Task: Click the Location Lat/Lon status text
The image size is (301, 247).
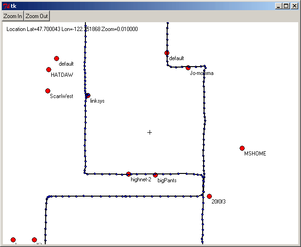Action: click(72, 29)
